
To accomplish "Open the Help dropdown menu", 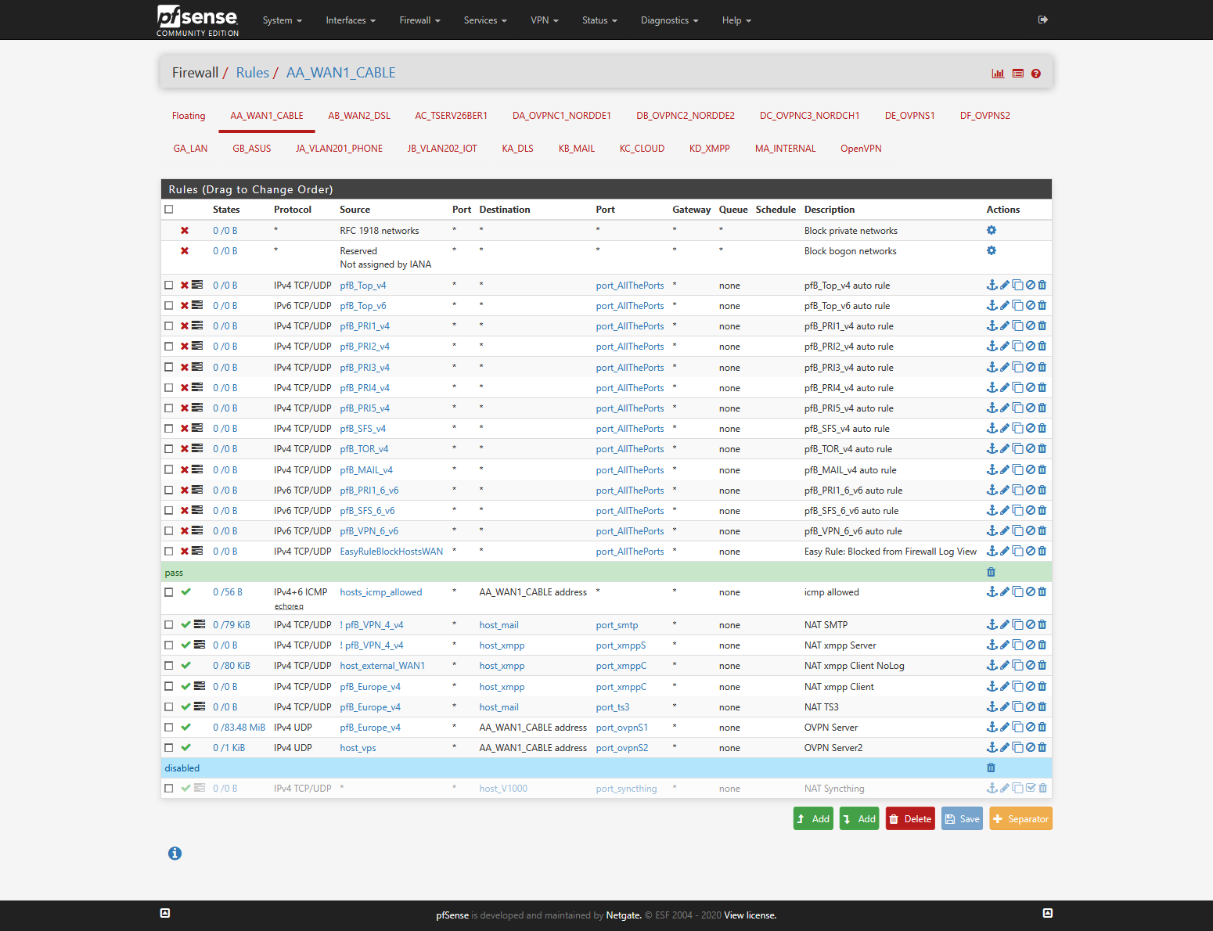I will (x=736, y=20).
